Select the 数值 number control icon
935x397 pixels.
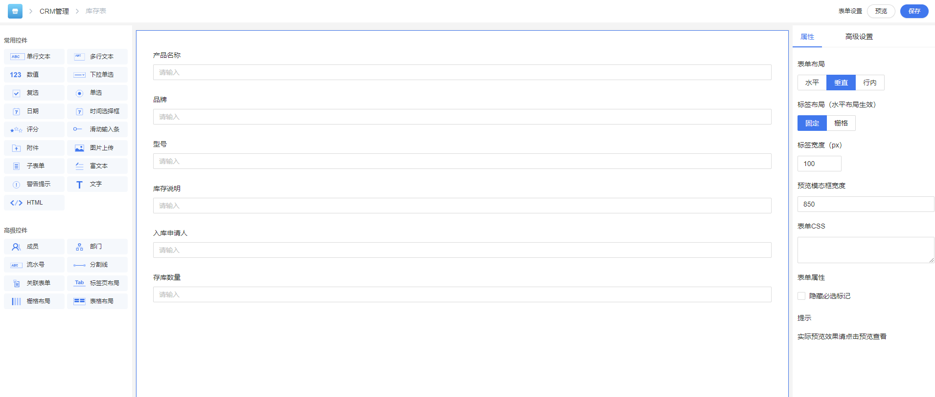16,75
